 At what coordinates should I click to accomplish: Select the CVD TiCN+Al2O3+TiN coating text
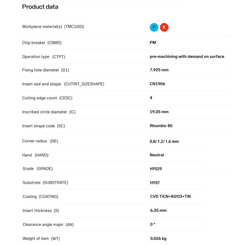tap(171, 197)
